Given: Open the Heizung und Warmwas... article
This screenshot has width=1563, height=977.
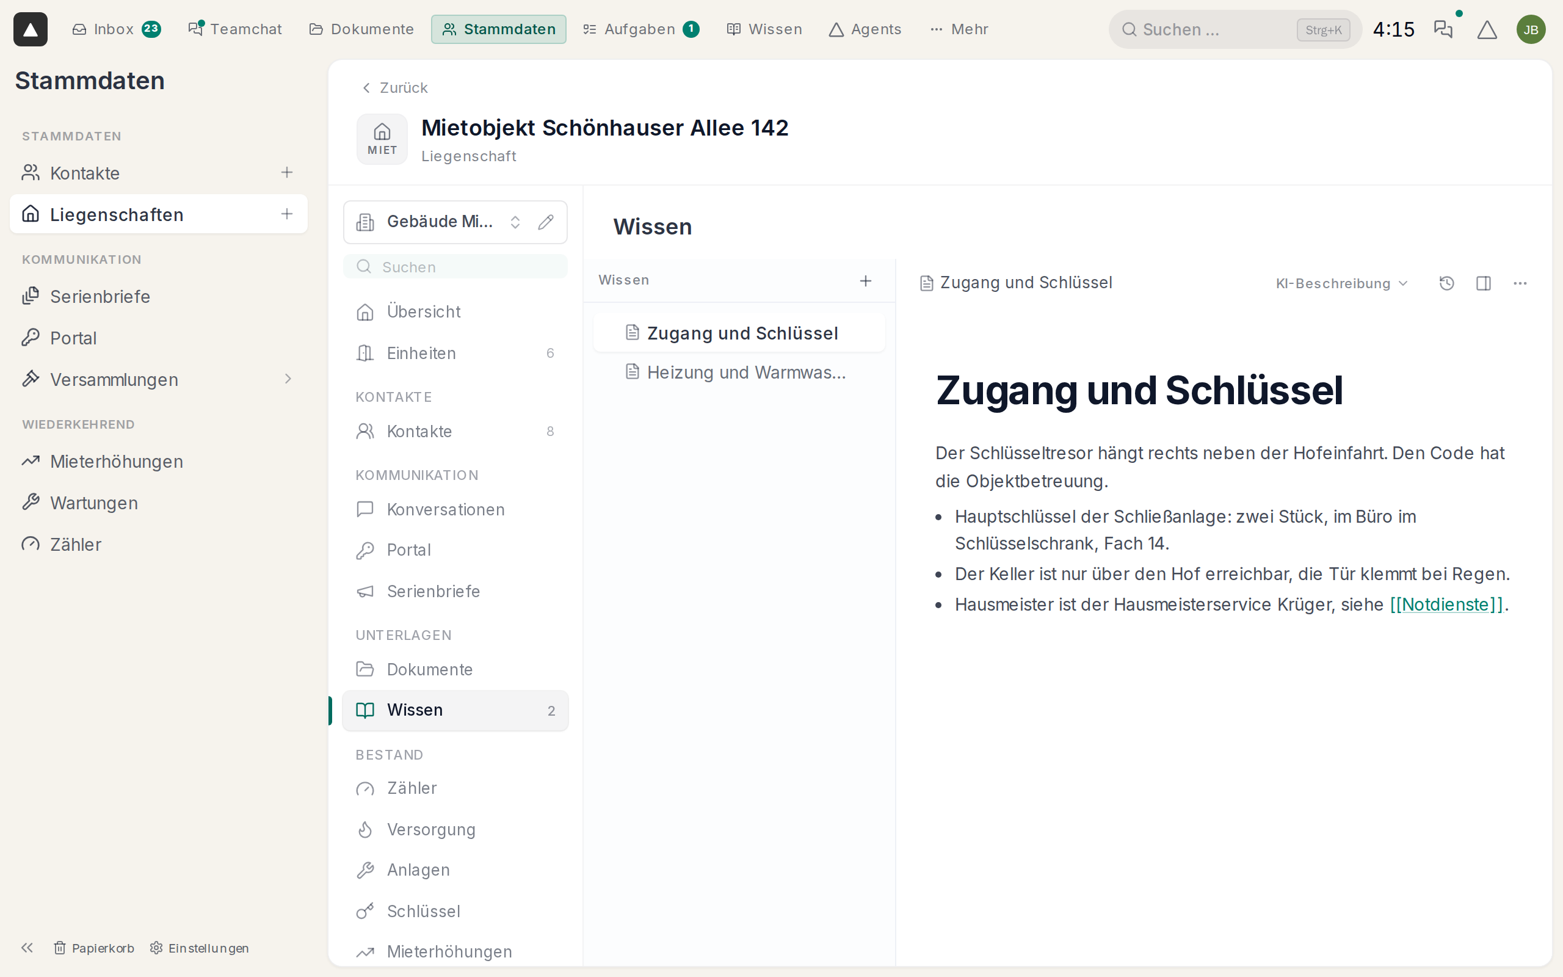Looking at the screenshot, I should pyautogui.click(x=739, y=373).
